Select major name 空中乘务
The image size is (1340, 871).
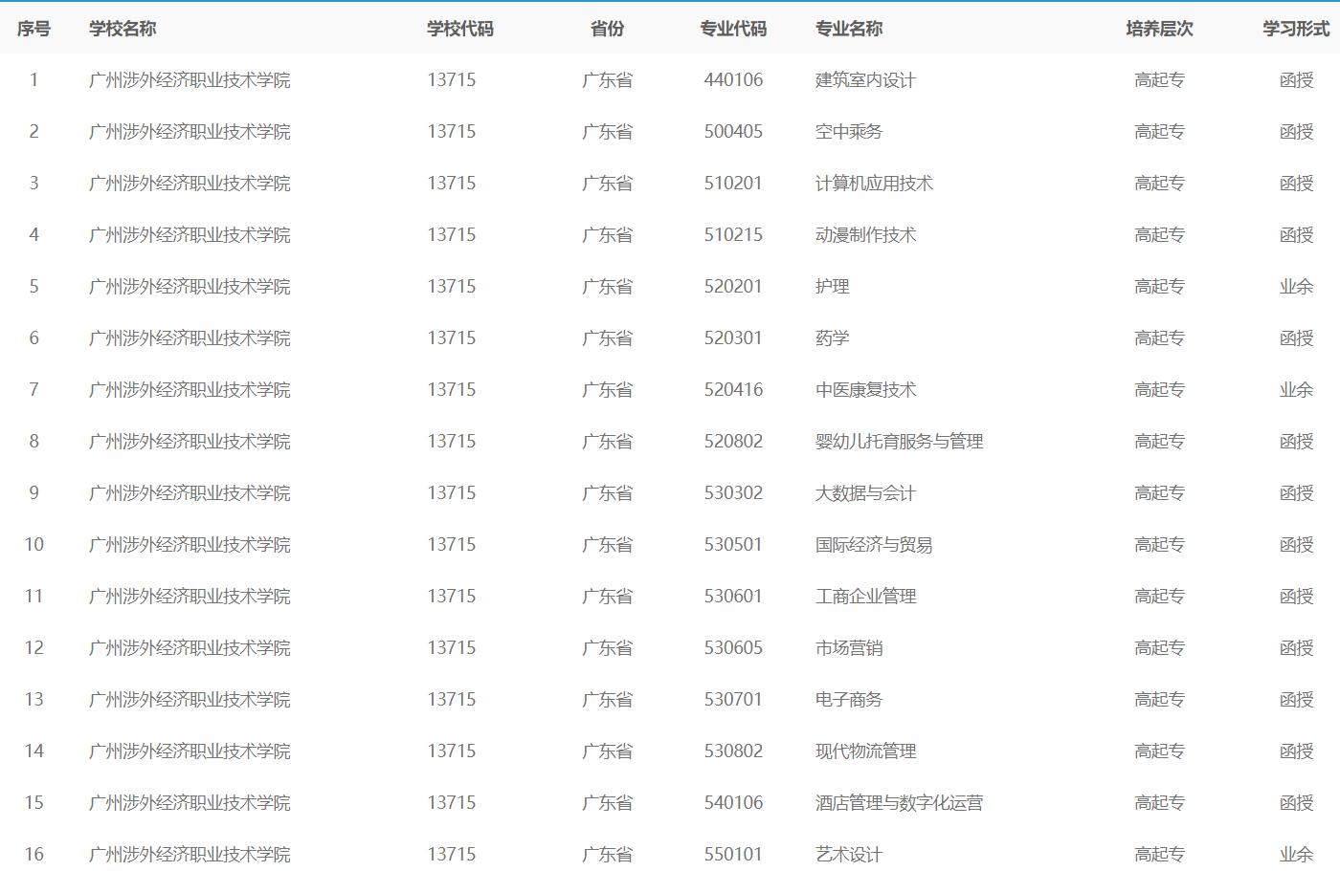[x=849, y=132]
